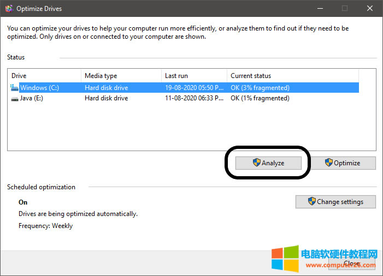Click the Java (E:) drive icon
This screenshot has width=383, height=276.
tap(15, 99)
